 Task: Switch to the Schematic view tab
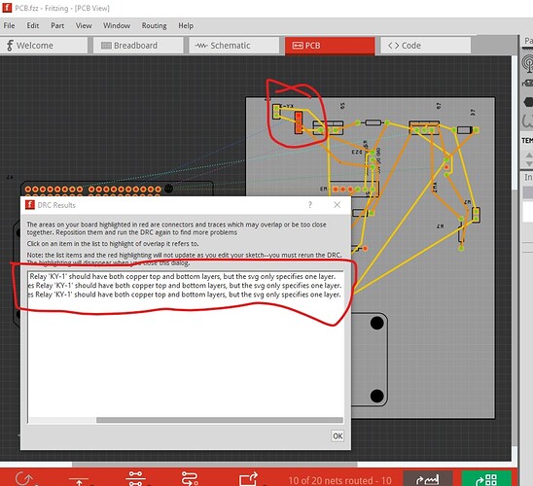point(233,46)
